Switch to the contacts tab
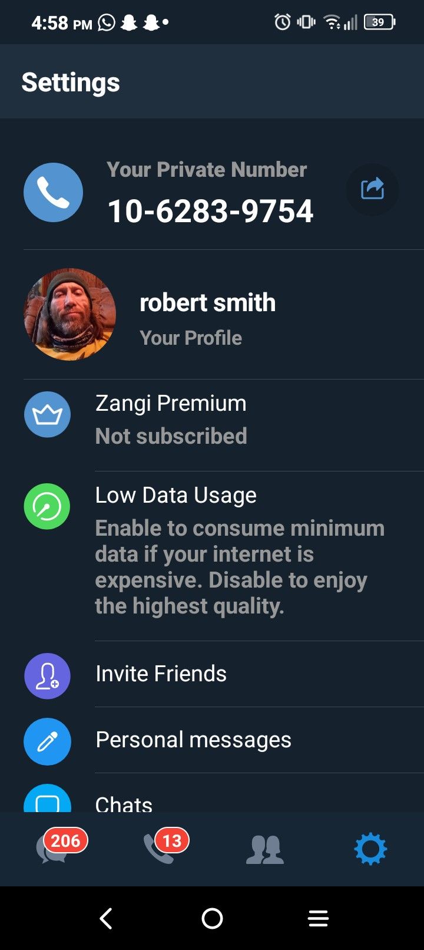Screen dimensions: 424x950 (x=265, y=850)
